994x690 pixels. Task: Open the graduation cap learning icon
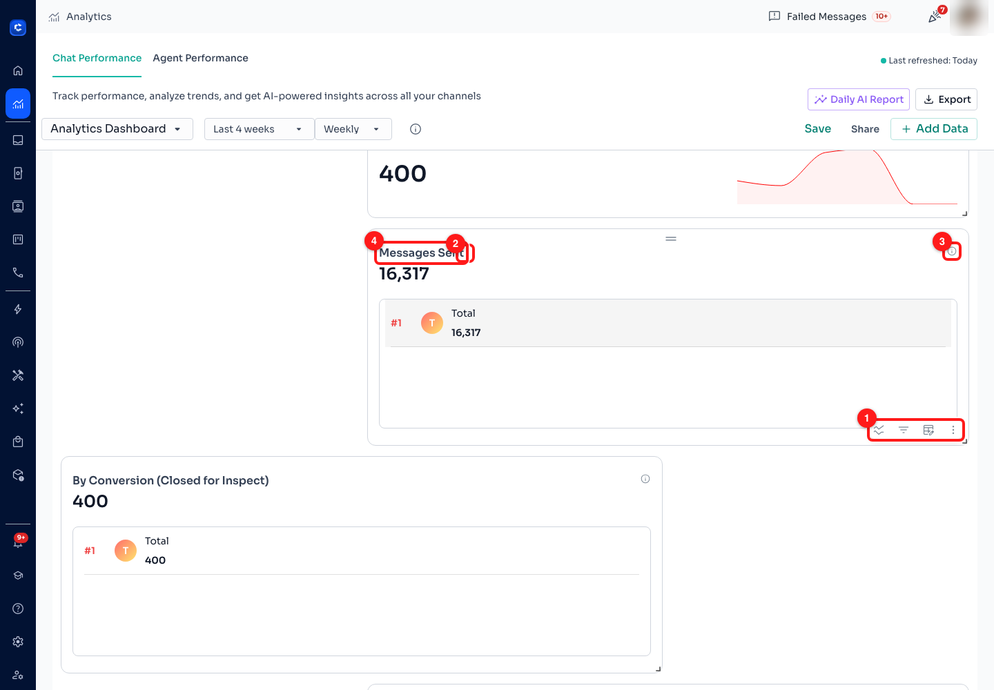click(18, 575)
